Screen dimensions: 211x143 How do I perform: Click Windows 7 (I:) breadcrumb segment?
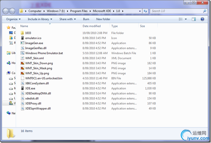pyautogui.click(x=56, y=11)
